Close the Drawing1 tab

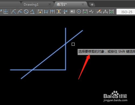tap(50, 4)
